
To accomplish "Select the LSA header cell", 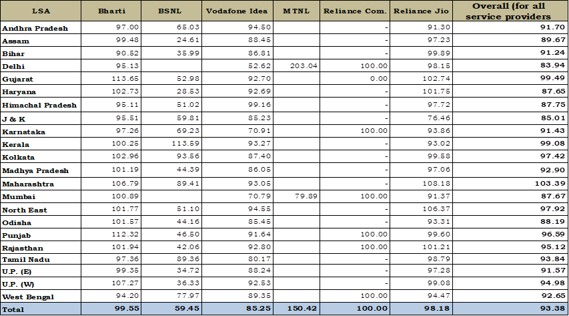I will pyautogui.click(x=41, y=11).
